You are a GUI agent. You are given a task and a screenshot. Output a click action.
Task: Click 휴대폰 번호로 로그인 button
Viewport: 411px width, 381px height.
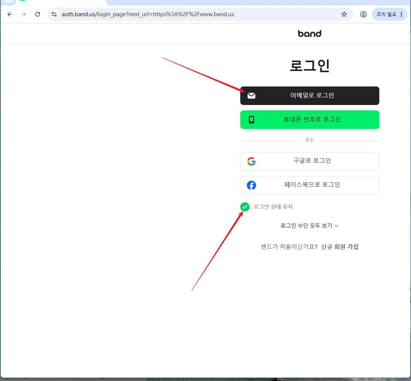point(309,120)
